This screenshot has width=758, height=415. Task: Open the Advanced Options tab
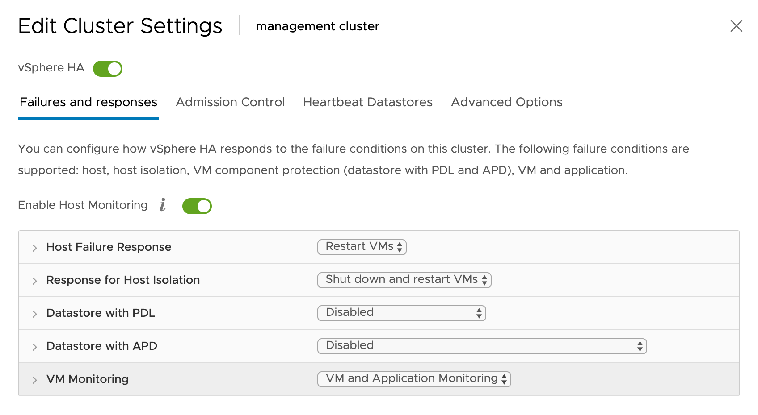point(507,102)
